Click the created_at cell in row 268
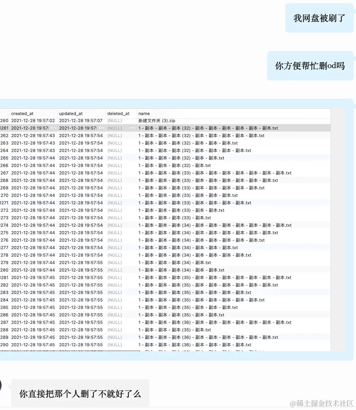356x410 pixels. pyautogui.click(x=33, y=180)
